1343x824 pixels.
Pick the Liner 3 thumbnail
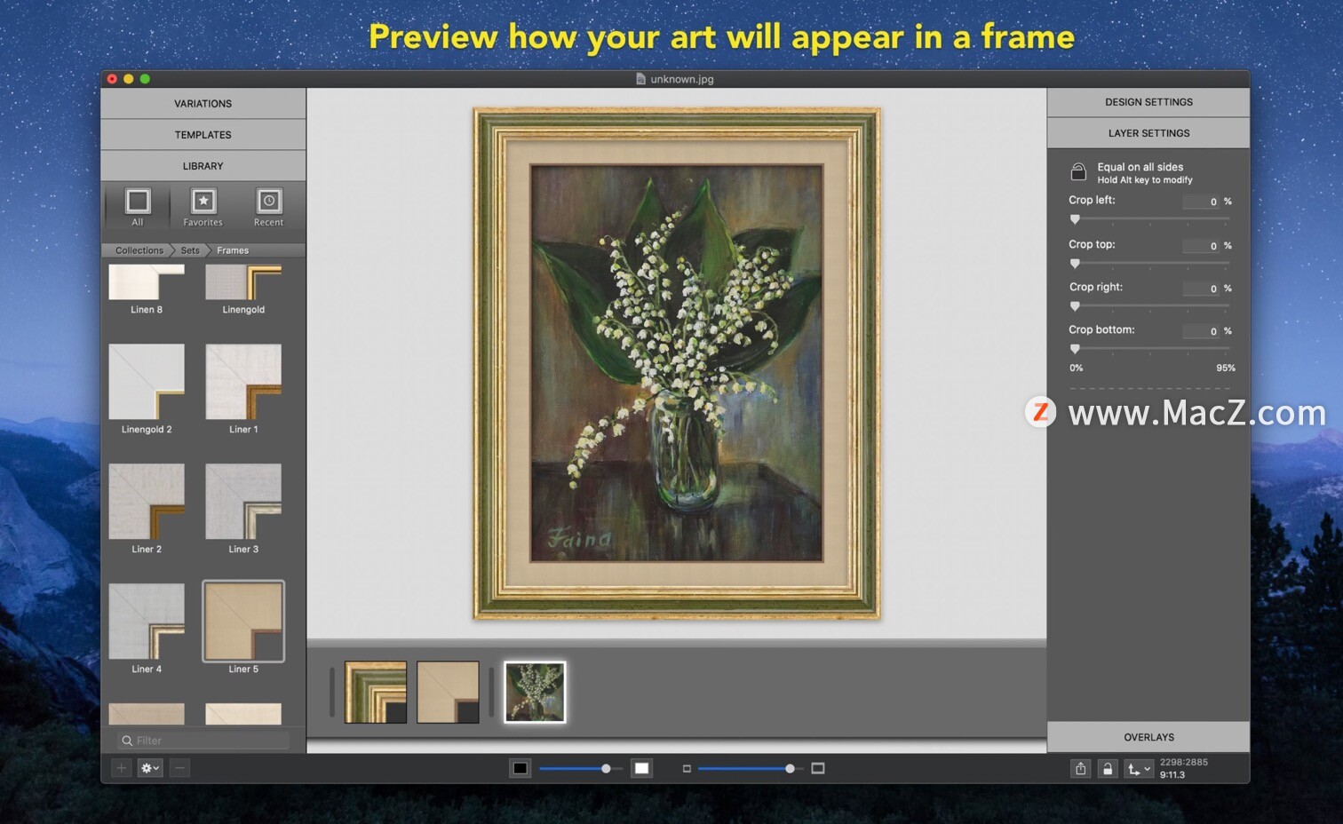[x=243, y=502]
